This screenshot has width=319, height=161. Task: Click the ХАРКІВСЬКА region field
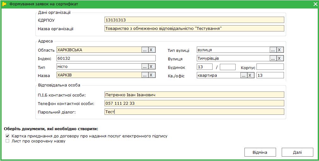99,50
